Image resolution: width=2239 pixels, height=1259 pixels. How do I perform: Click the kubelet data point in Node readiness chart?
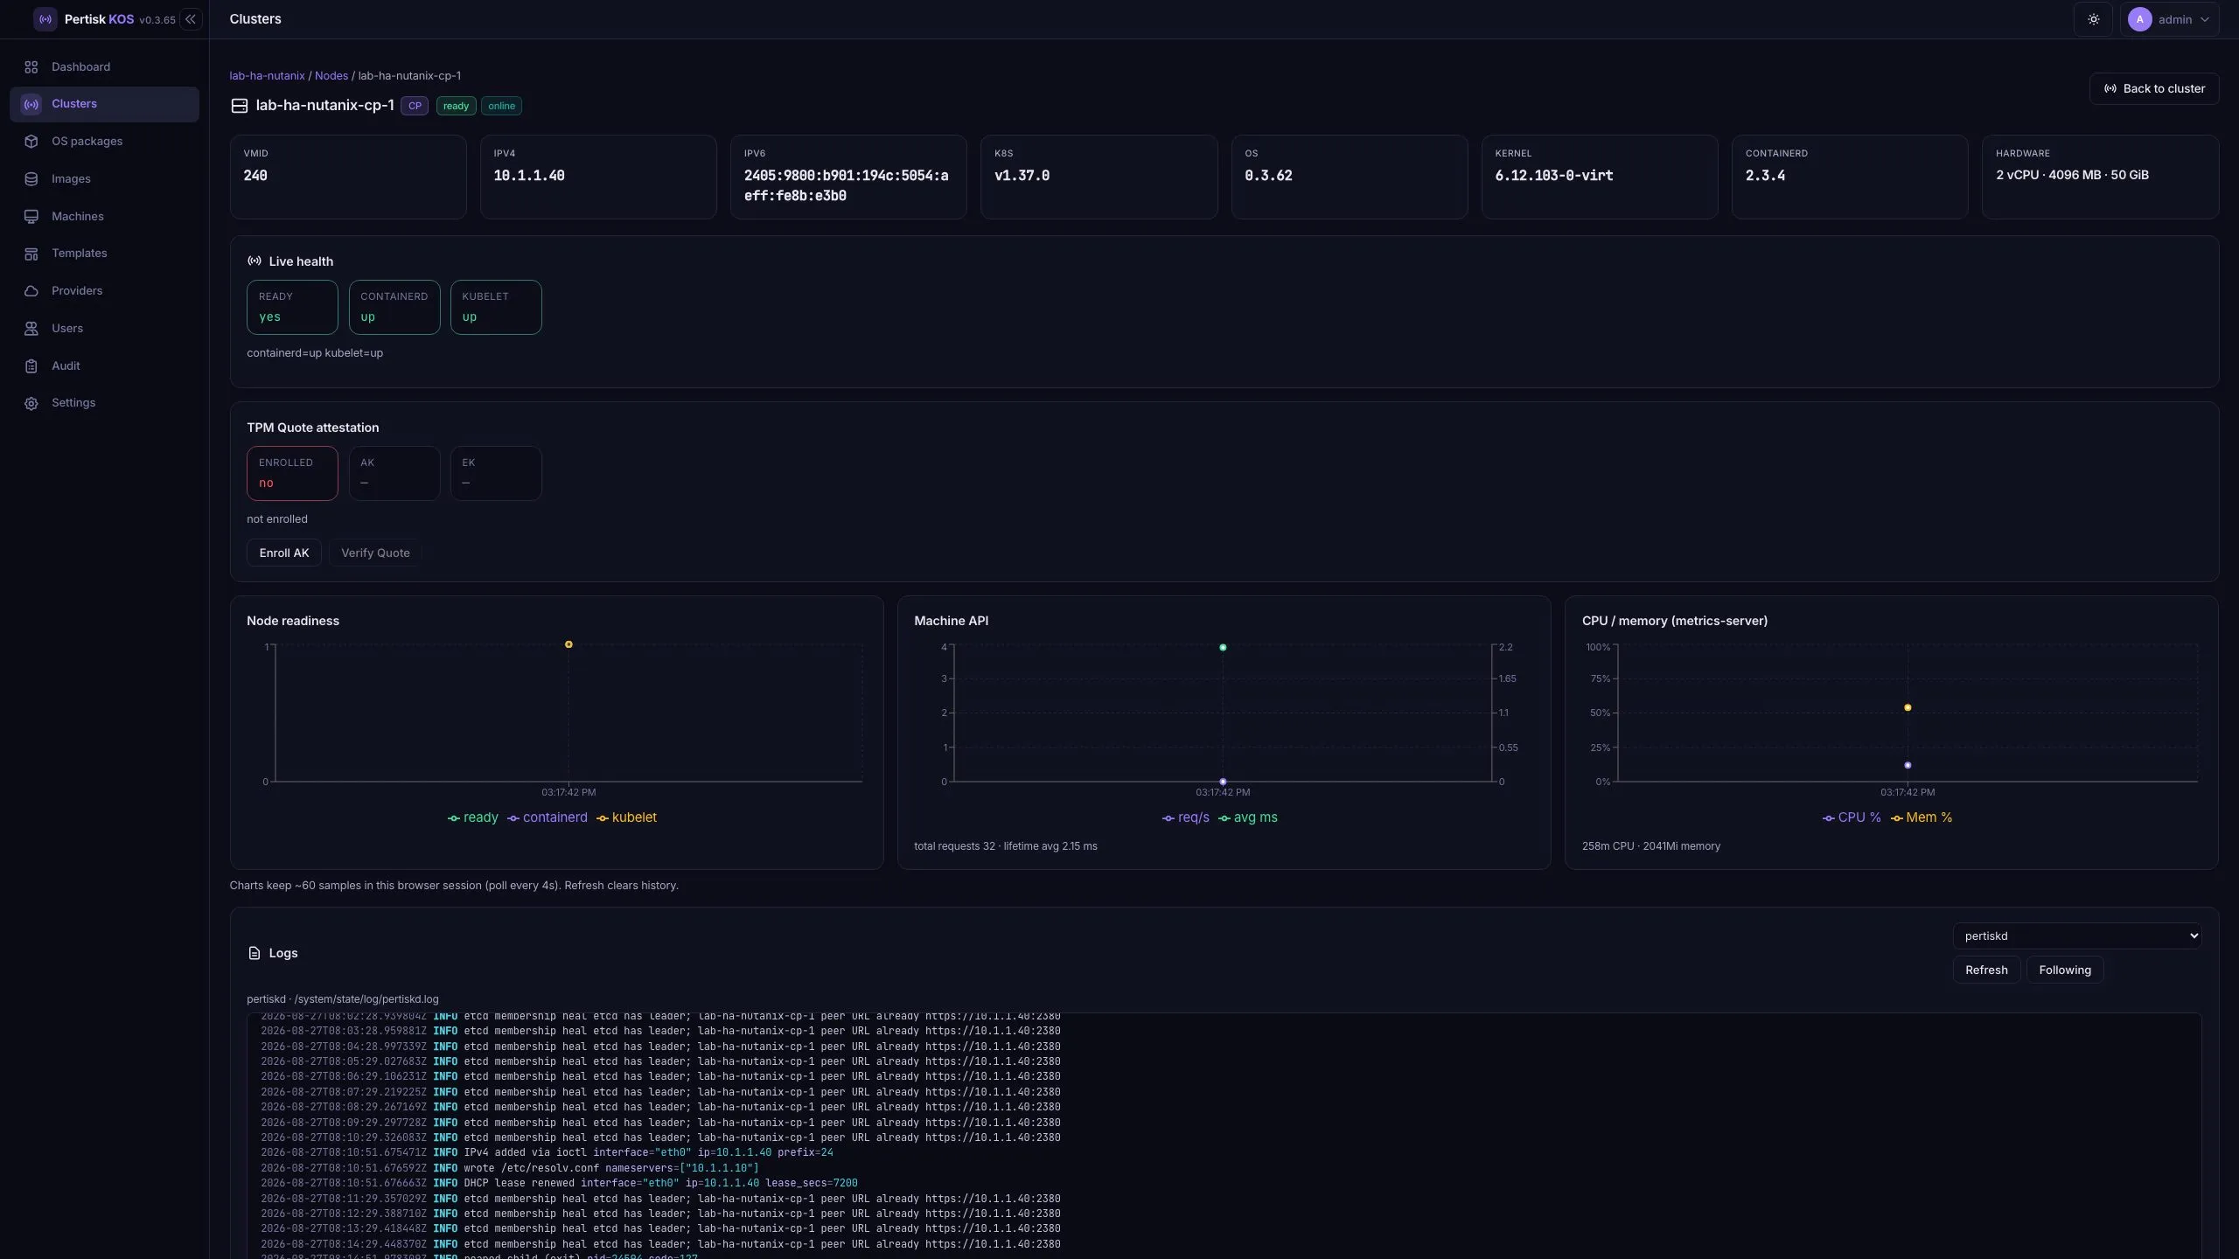(568, 644)
